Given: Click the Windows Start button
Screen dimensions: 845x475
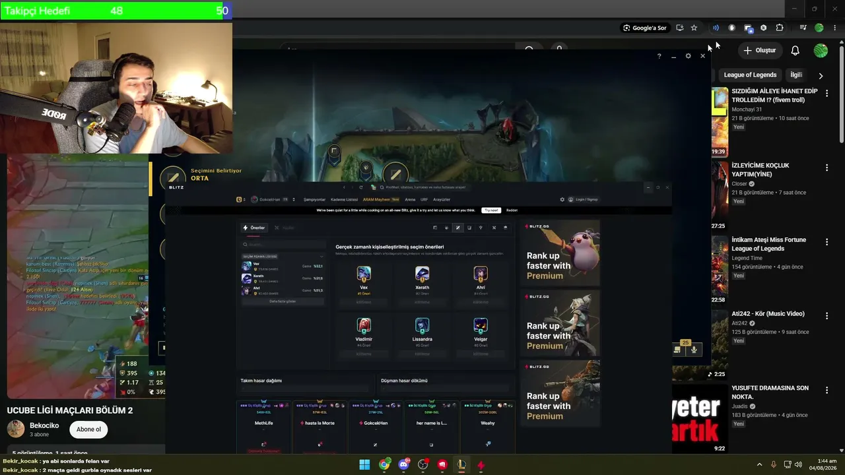Looking at the screenshot, I should tap(364, 464).
